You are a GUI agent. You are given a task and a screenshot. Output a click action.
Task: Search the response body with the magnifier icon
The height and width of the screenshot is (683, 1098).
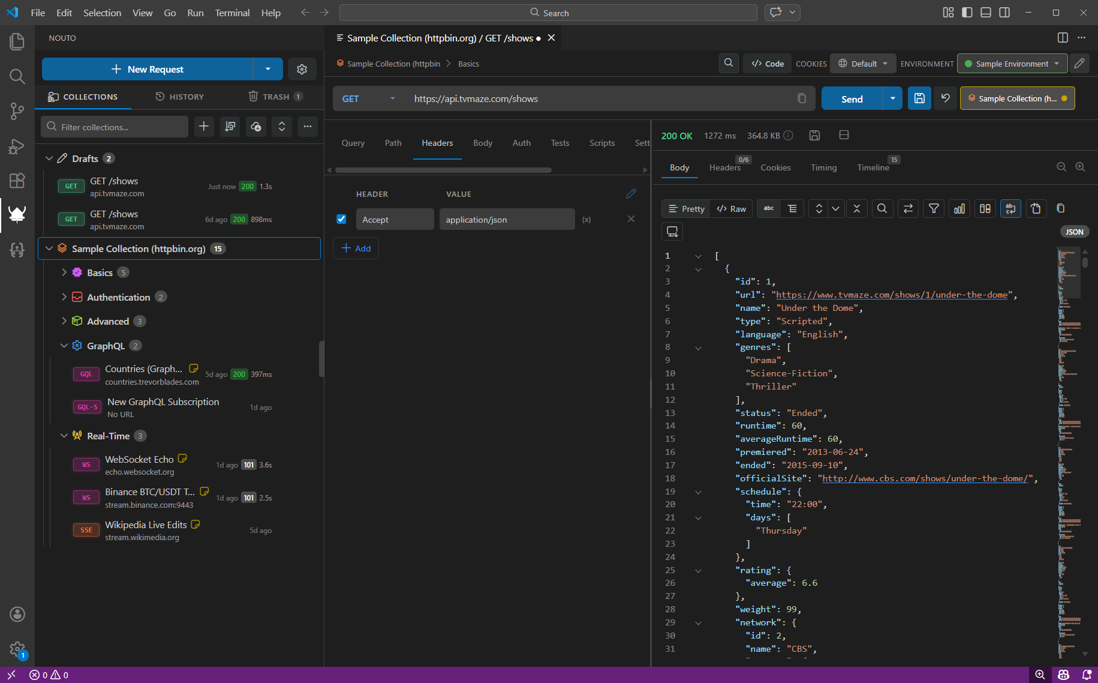(x=882, y=208)
